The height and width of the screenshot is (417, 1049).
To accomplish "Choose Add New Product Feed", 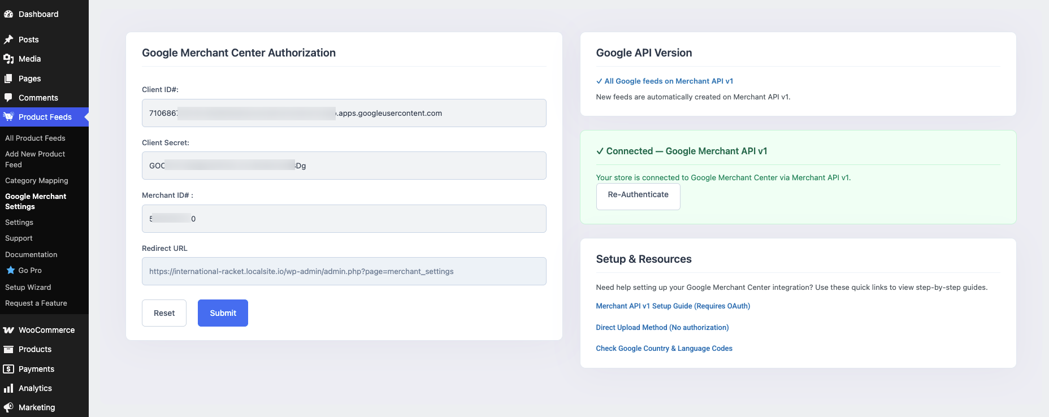I will (35, 159).
